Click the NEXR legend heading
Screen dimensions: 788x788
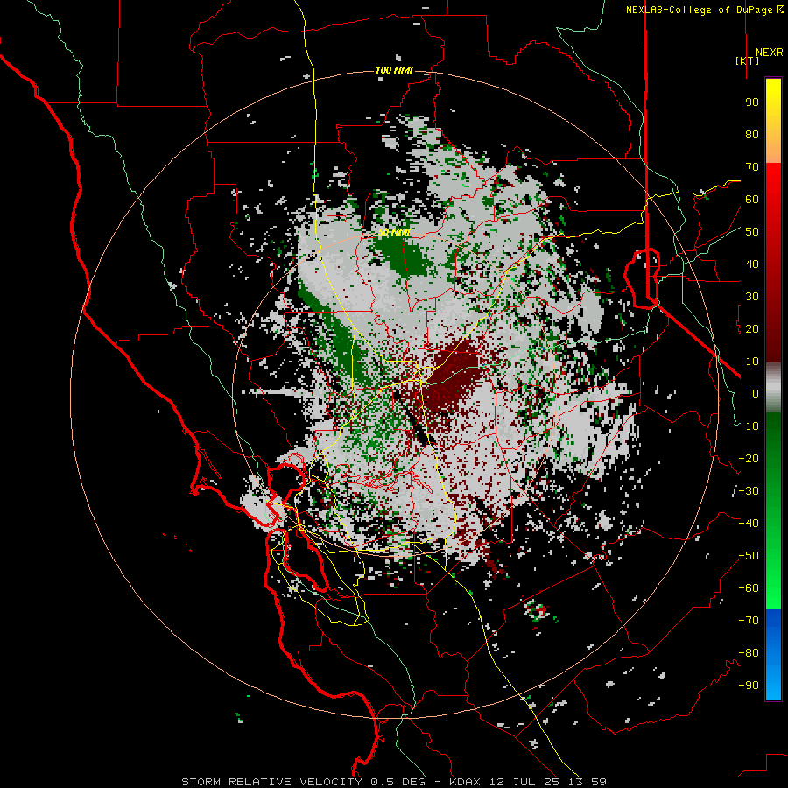click(769, 53)
